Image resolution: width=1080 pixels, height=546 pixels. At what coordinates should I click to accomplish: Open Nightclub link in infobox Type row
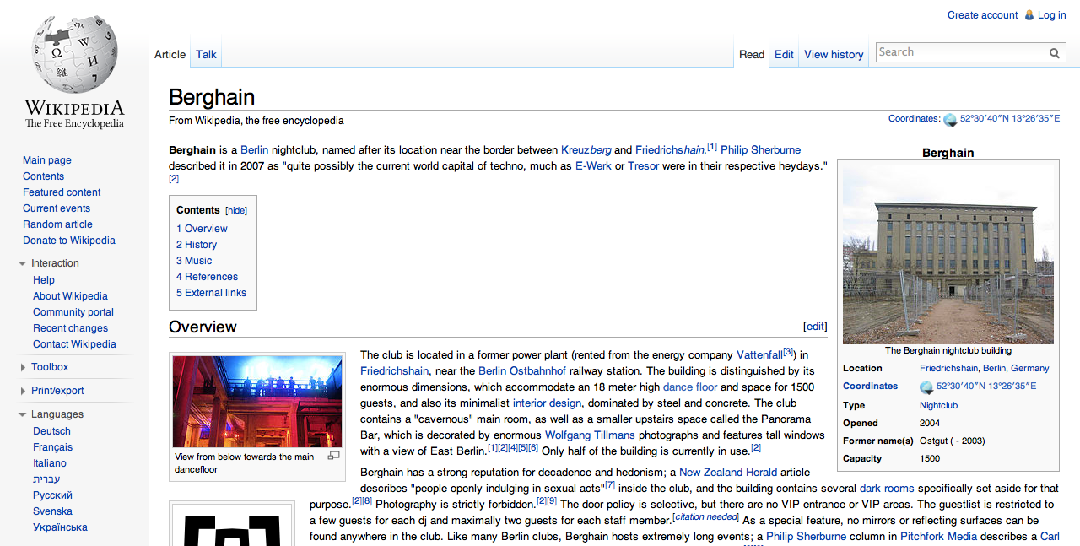click(x=938, y=406)
